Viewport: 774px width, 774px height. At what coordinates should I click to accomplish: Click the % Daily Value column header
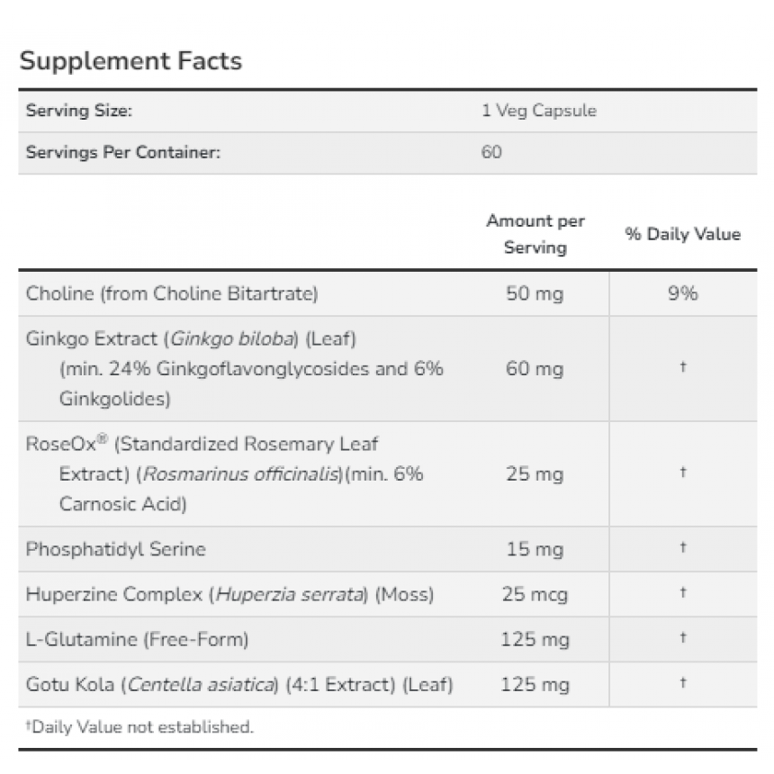click(683, 234)
